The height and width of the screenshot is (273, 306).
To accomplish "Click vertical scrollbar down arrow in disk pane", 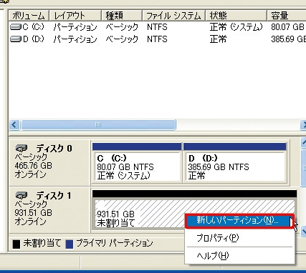I will click(x=303, y=231).
